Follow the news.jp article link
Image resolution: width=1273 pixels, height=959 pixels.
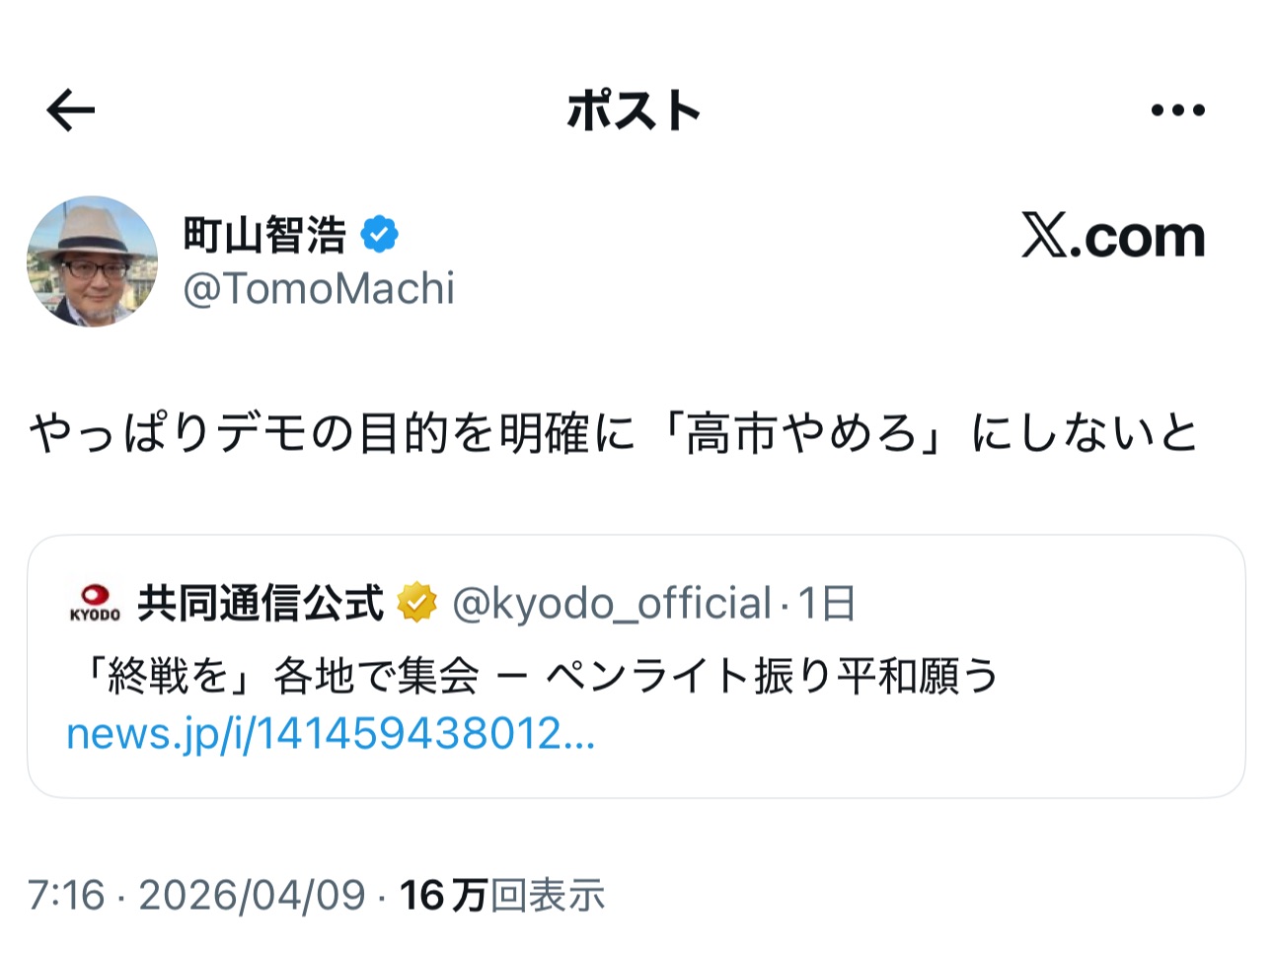click(x=331, y=734)
